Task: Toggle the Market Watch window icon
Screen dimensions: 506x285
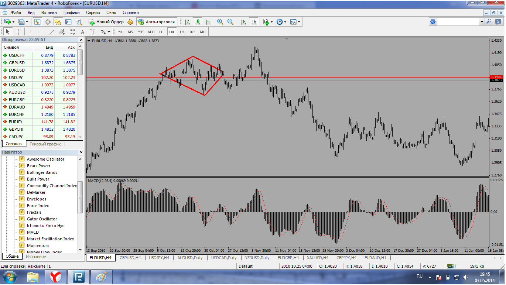Action: point(37,22)
